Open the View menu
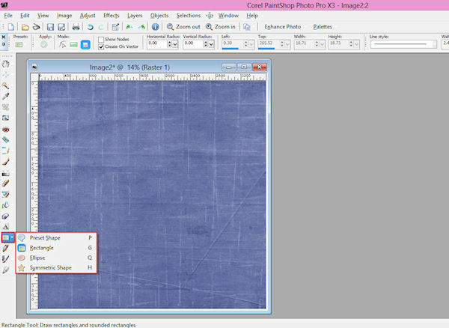The image size is (449, 328). (43, 16)
